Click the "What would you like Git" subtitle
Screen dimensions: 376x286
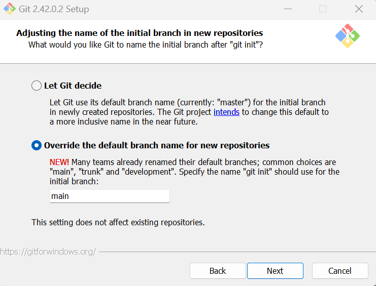pos(146,45)
